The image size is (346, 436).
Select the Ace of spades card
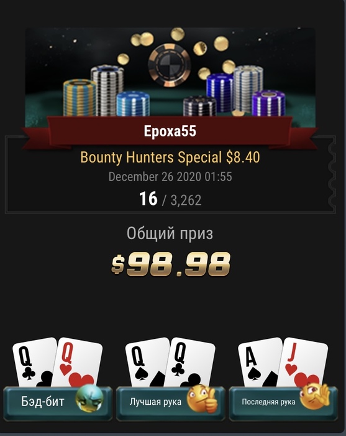click(258, 363)
